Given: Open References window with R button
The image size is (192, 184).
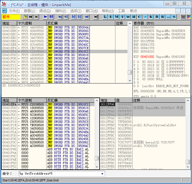Looking at the screenshot, I should [x=163, y=17].
